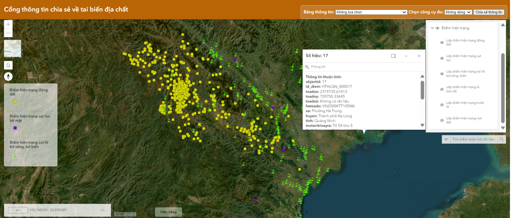Open the basemap thumbnail switcher
The height and width of the screenshot is (218, 518).
pyautogui.click(x=13, y=48)
